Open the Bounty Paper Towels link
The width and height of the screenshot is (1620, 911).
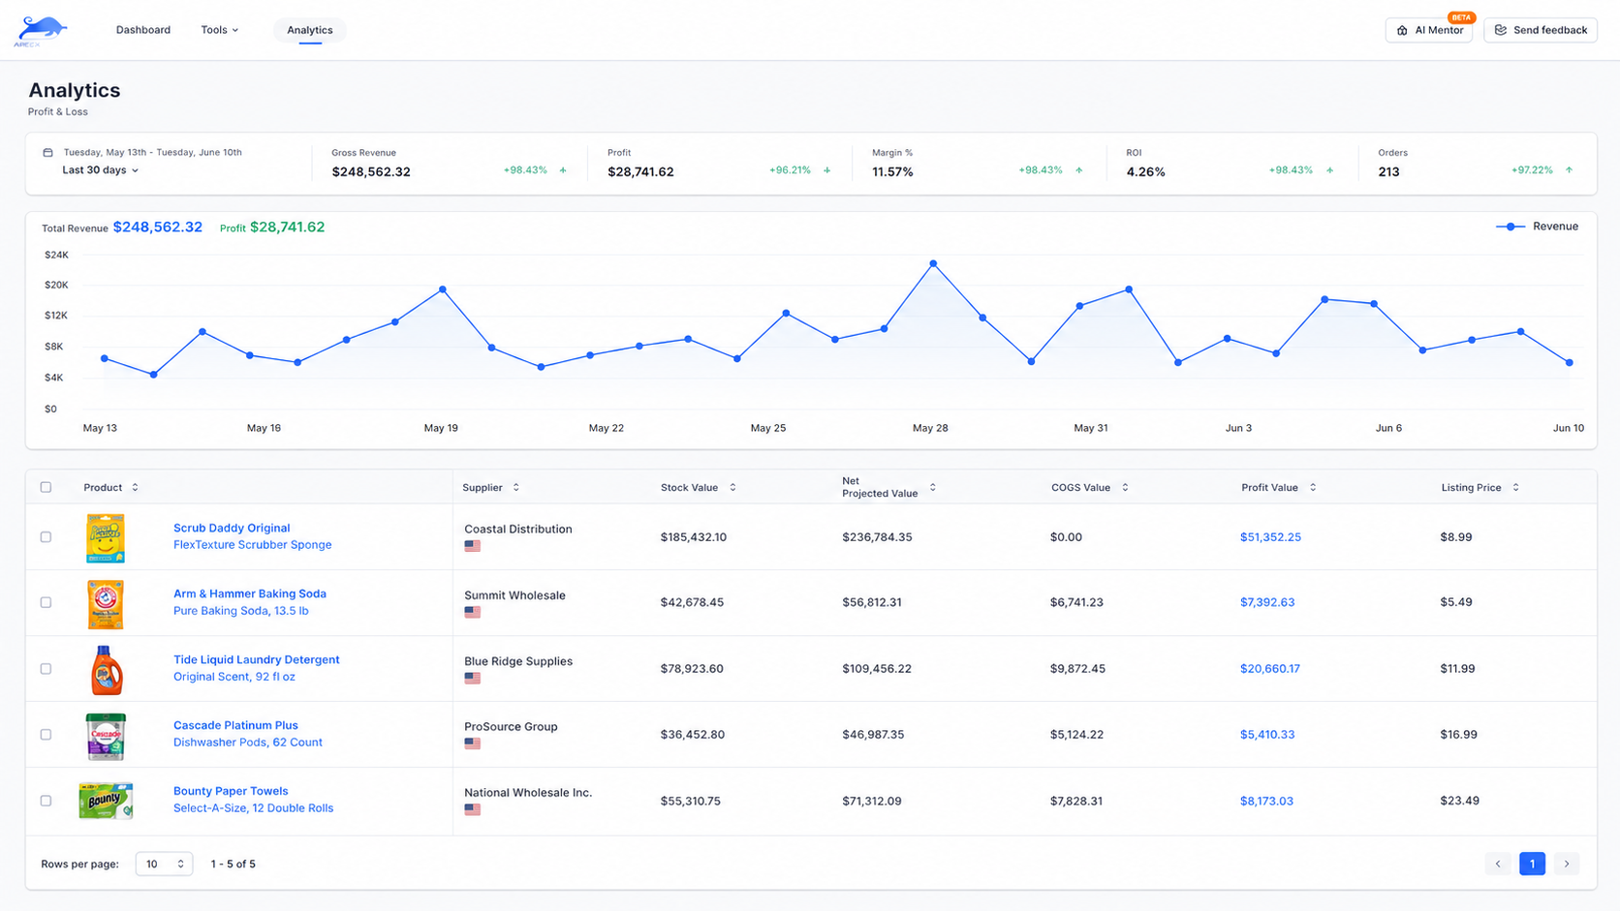pyautogui.click(x=231, y=791)
